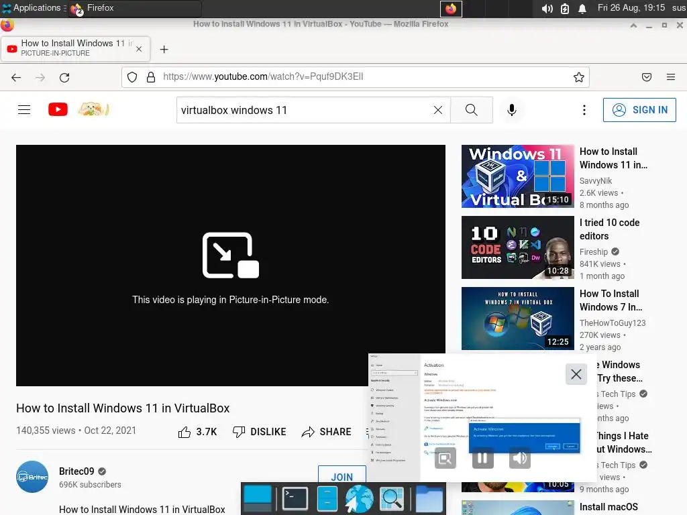The width and height of the screenshot is (687, 515).
Task: Open 'How To Install Windows 7 In...' title
Action: pyautogui.click(x=611, y=300)
